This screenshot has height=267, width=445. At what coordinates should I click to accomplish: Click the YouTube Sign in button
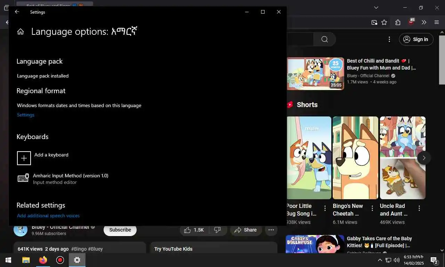416,39
